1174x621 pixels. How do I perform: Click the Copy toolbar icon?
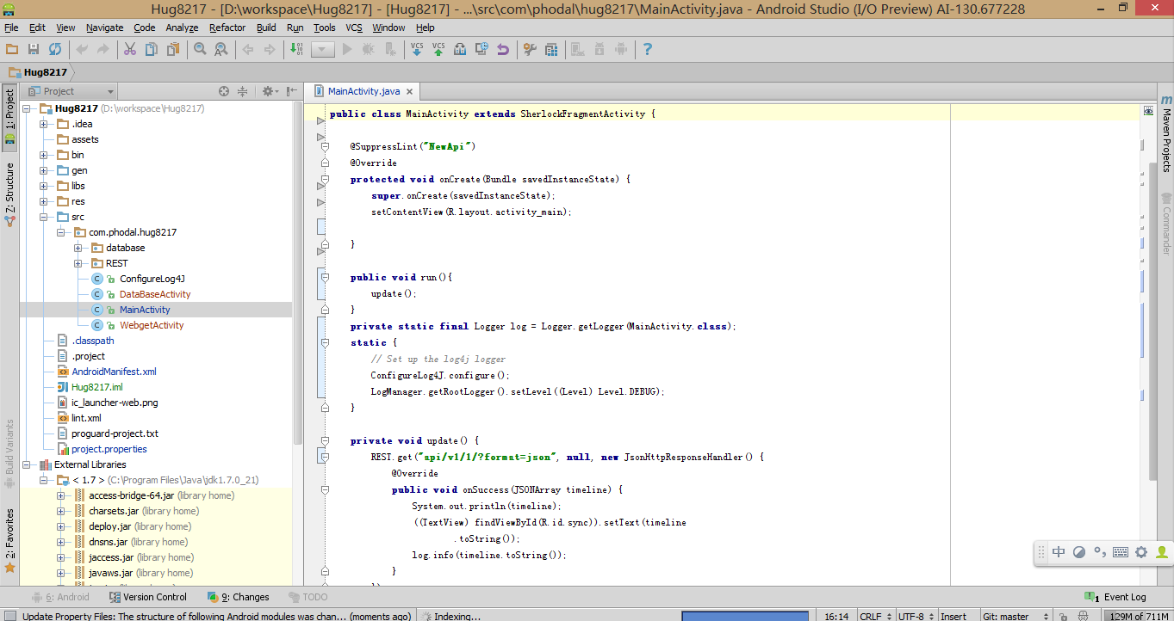point(152,50)
